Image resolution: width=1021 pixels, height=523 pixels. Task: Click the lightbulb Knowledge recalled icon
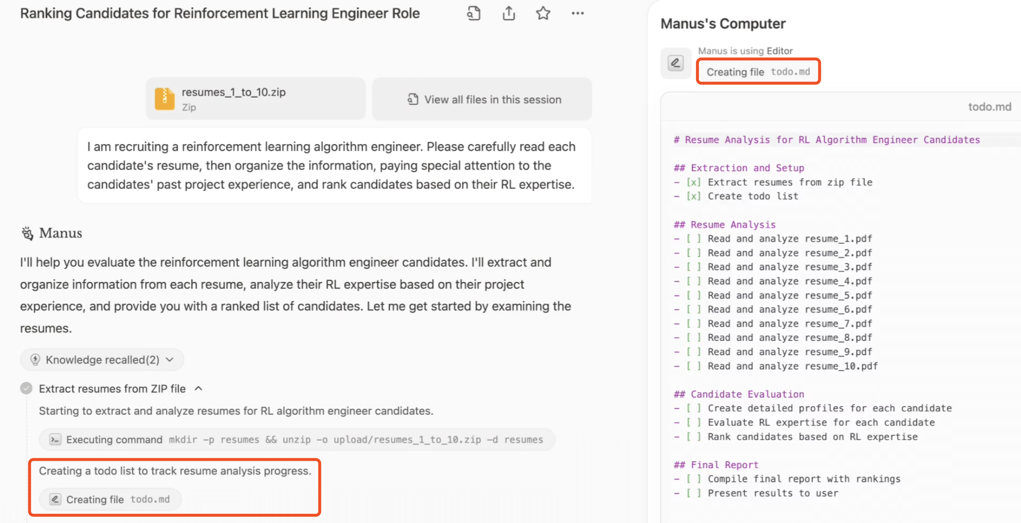click(x=35, y=360)
